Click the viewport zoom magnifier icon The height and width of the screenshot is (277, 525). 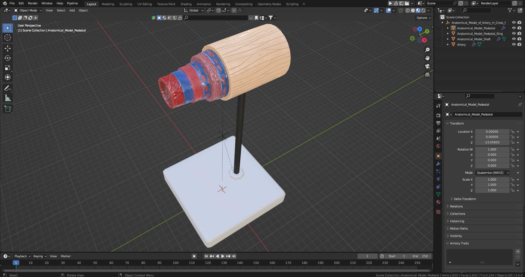click(x=427, y=50)
